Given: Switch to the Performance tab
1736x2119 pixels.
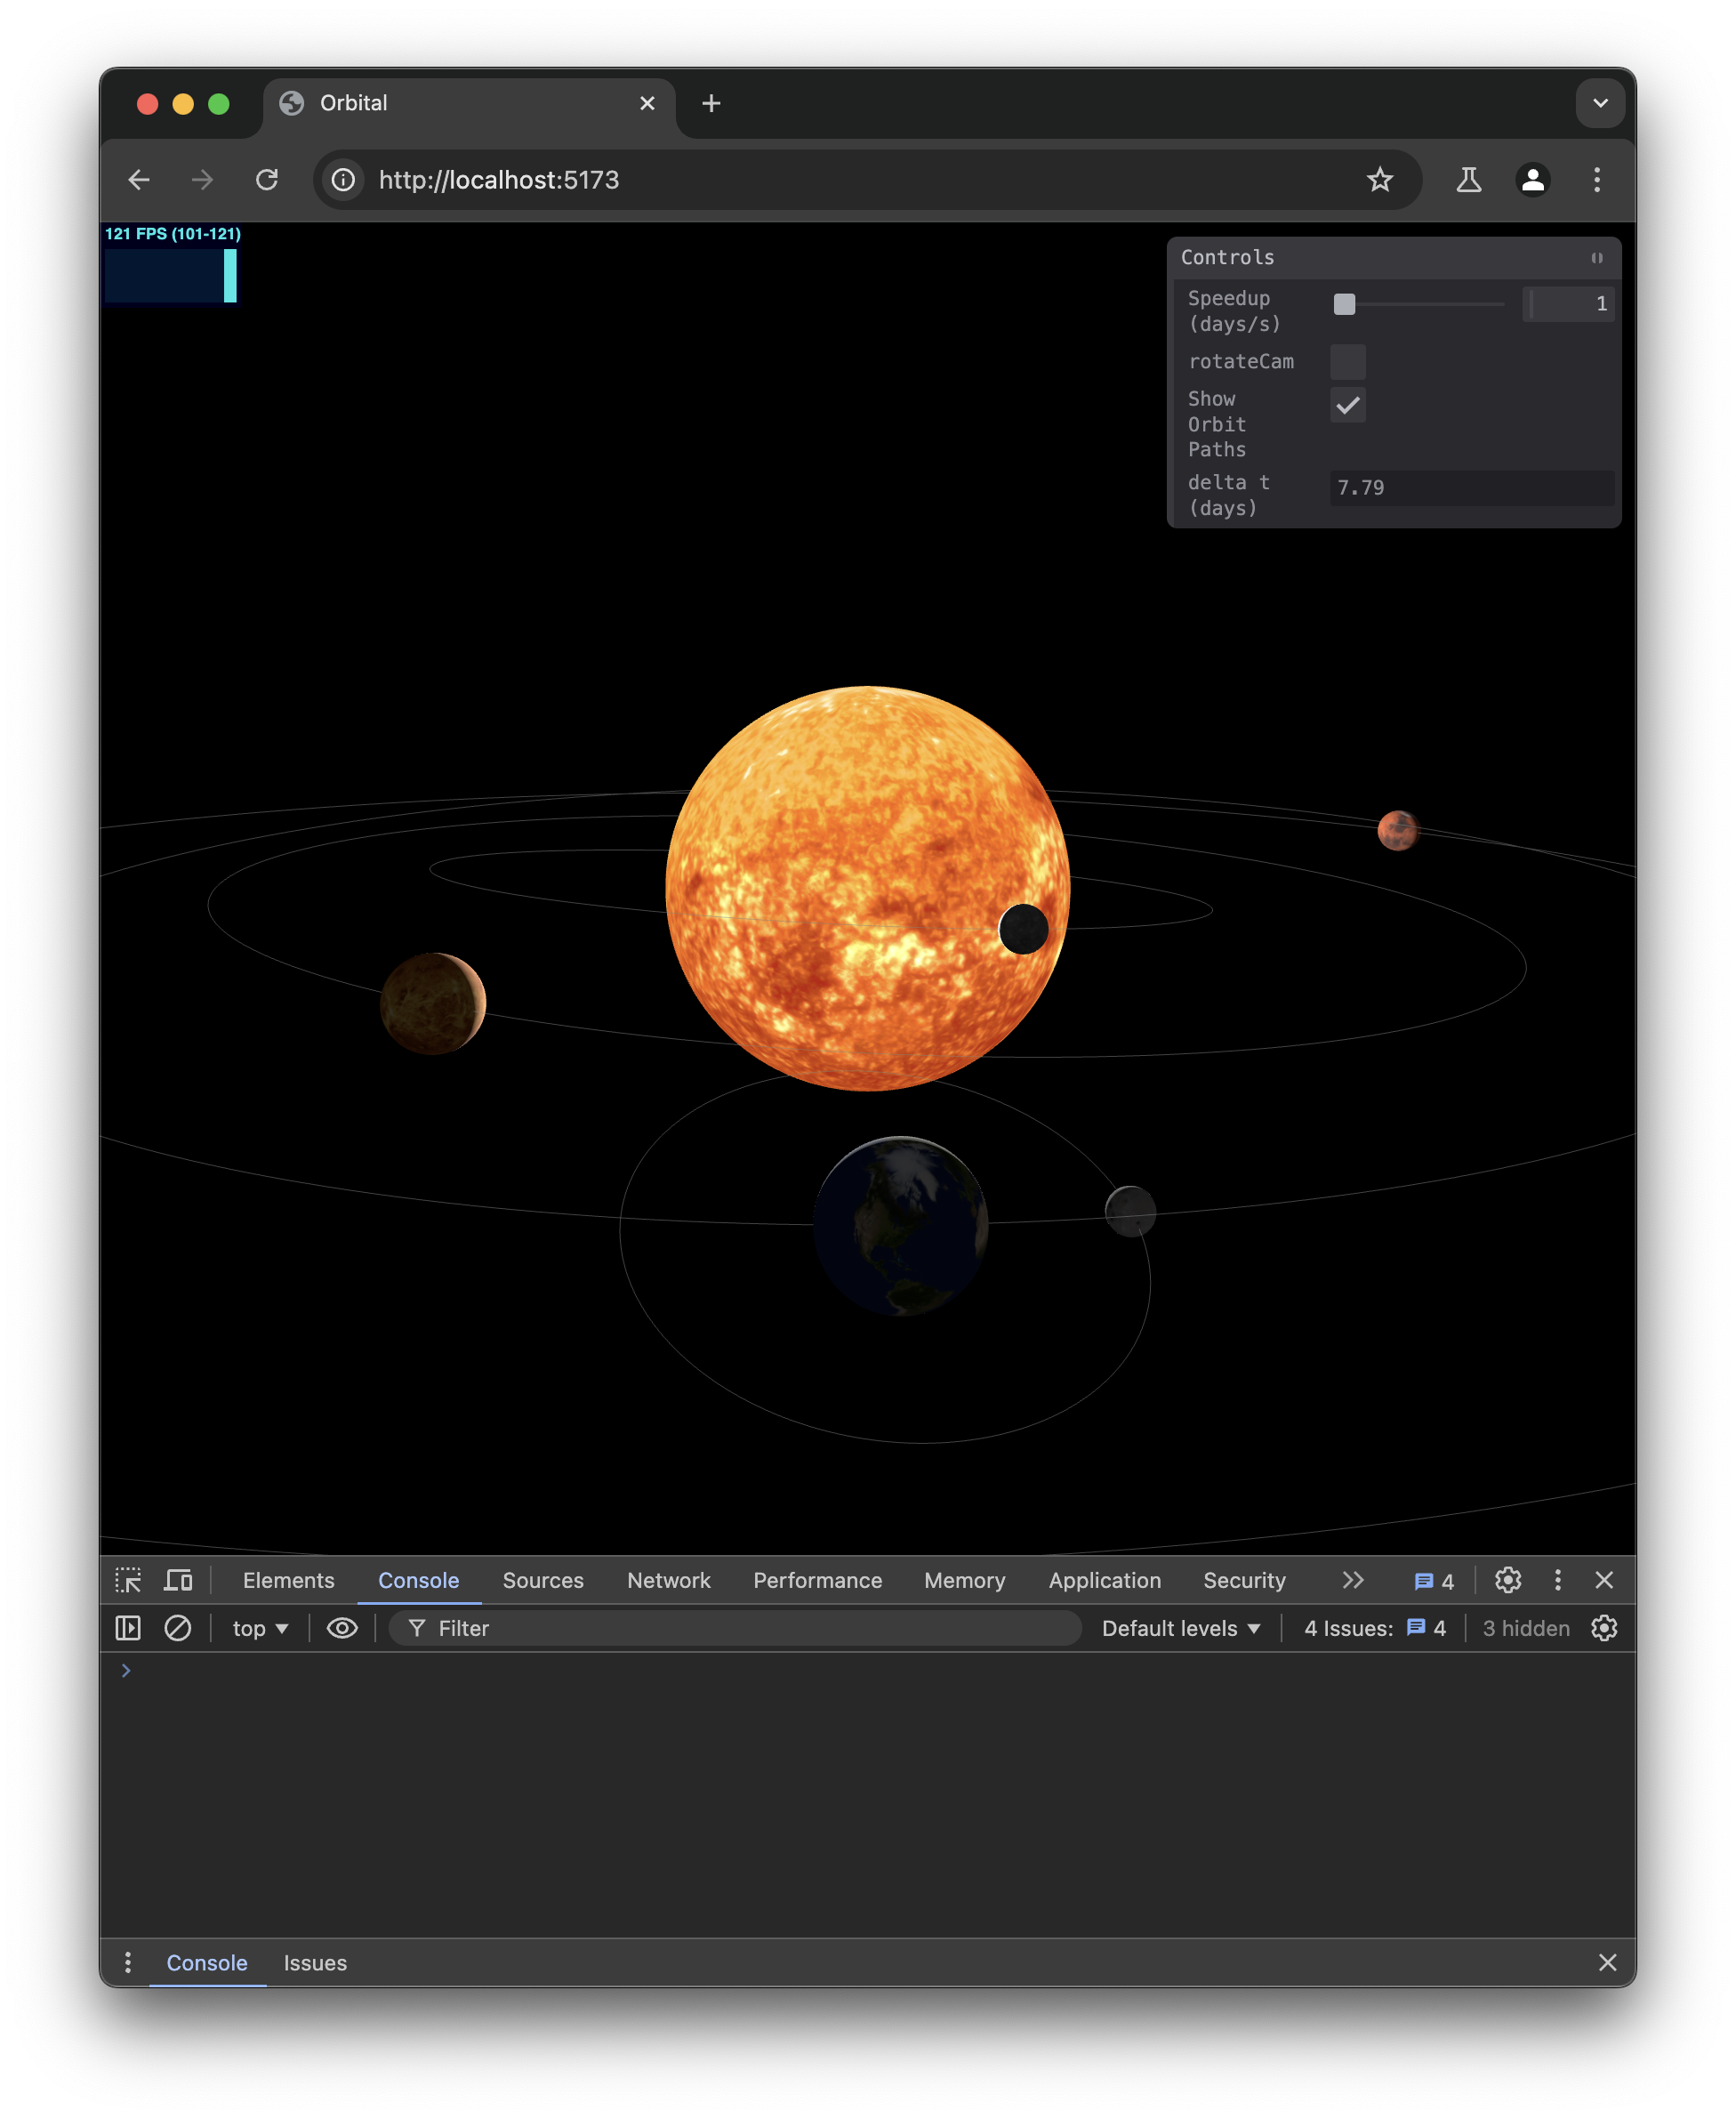Looking at the screenshot, I should [817, 1580].
